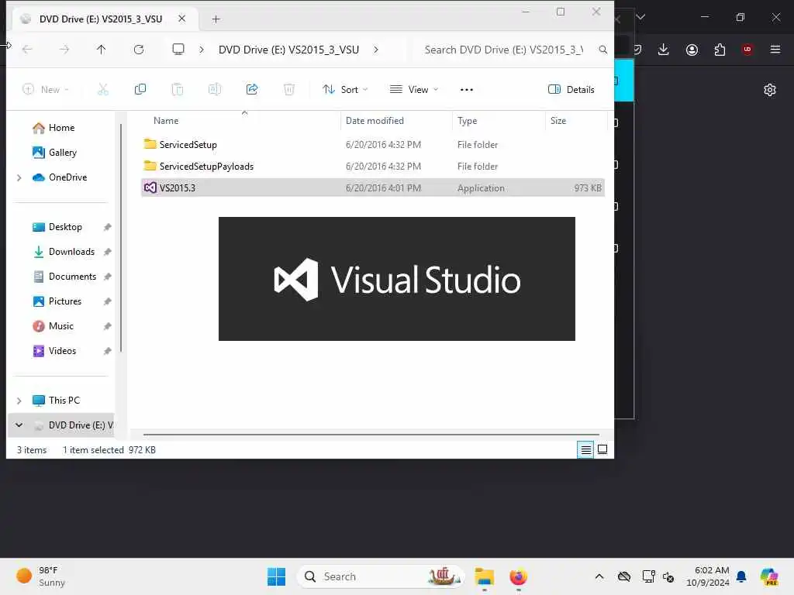Open extensions puzzle icon in Firefox
Screen dimensions: 794x595
[720, 50]
